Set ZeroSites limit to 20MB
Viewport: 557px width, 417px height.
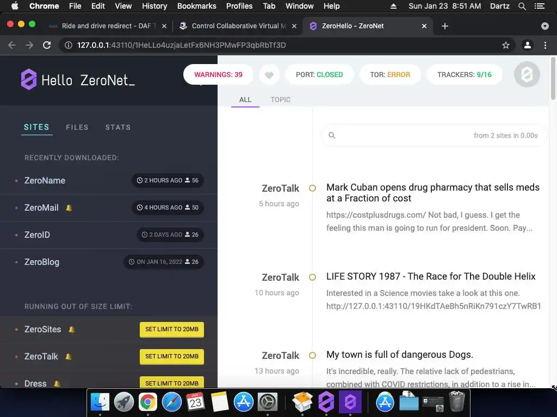coord(171,330)
